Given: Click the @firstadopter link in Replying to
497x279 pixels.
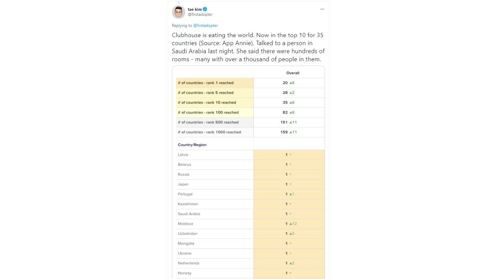Looking at the screenshot, I should point(205,26).
